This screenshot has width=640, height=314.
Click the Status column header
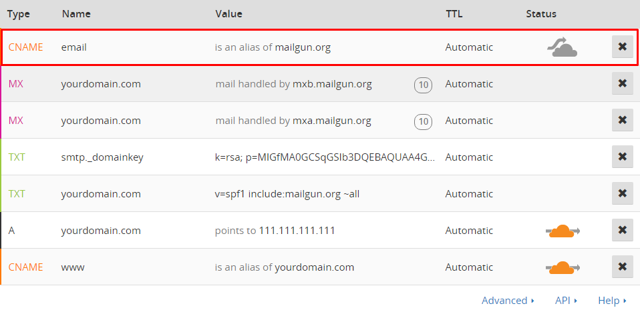pos(541,14)
